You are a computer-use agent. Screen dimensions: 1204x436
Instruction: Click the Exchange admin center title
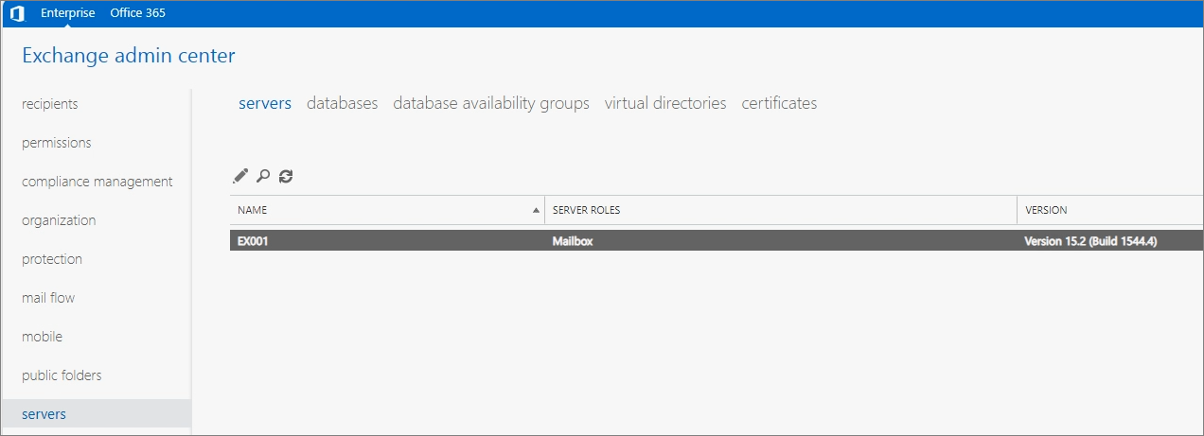(129, 56)
